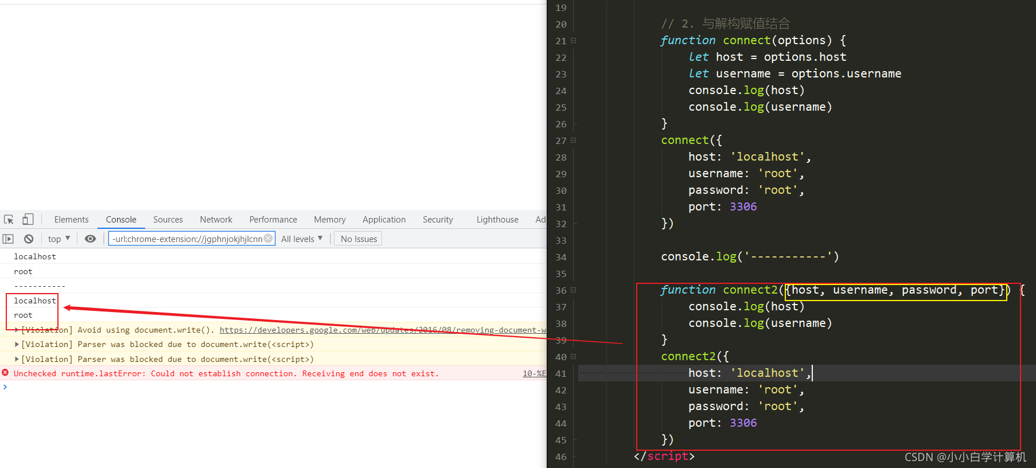Expand the document.write() Violation message
The image size is (1036, 468).
tap(17, 330)
